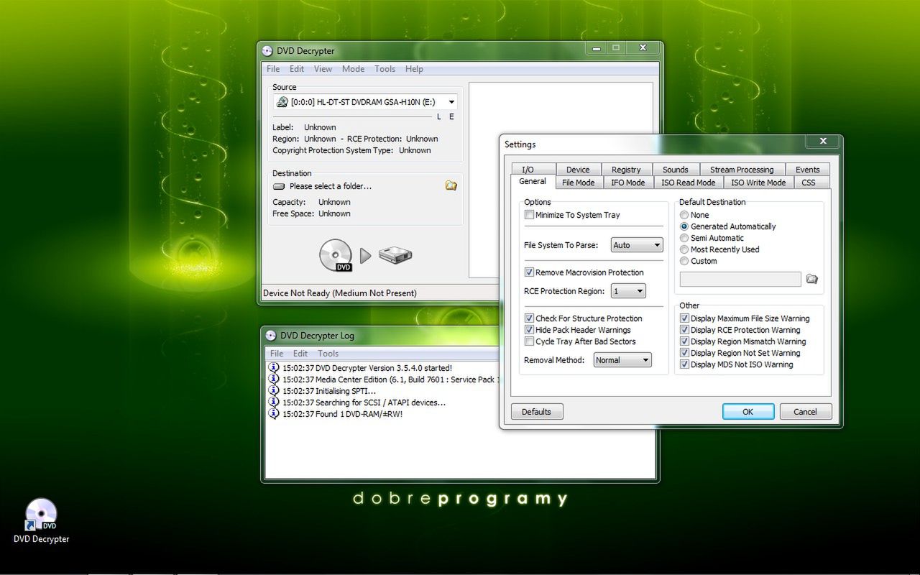Open the Log window File menu
Viewport: 920px width, 575px height.
click(x=277, y=354)
